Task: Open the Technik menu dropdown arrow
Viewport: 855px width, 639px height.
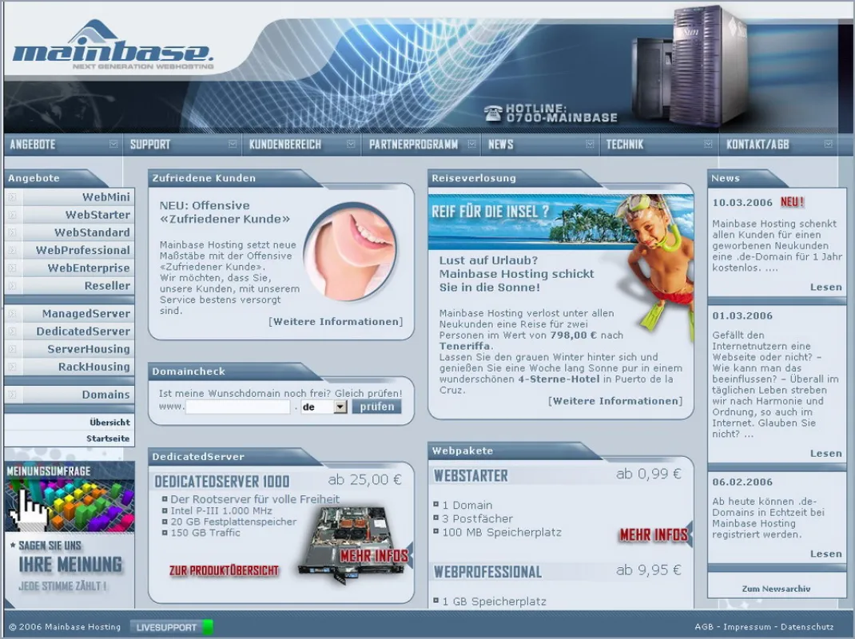Action: tap(708, 144)
